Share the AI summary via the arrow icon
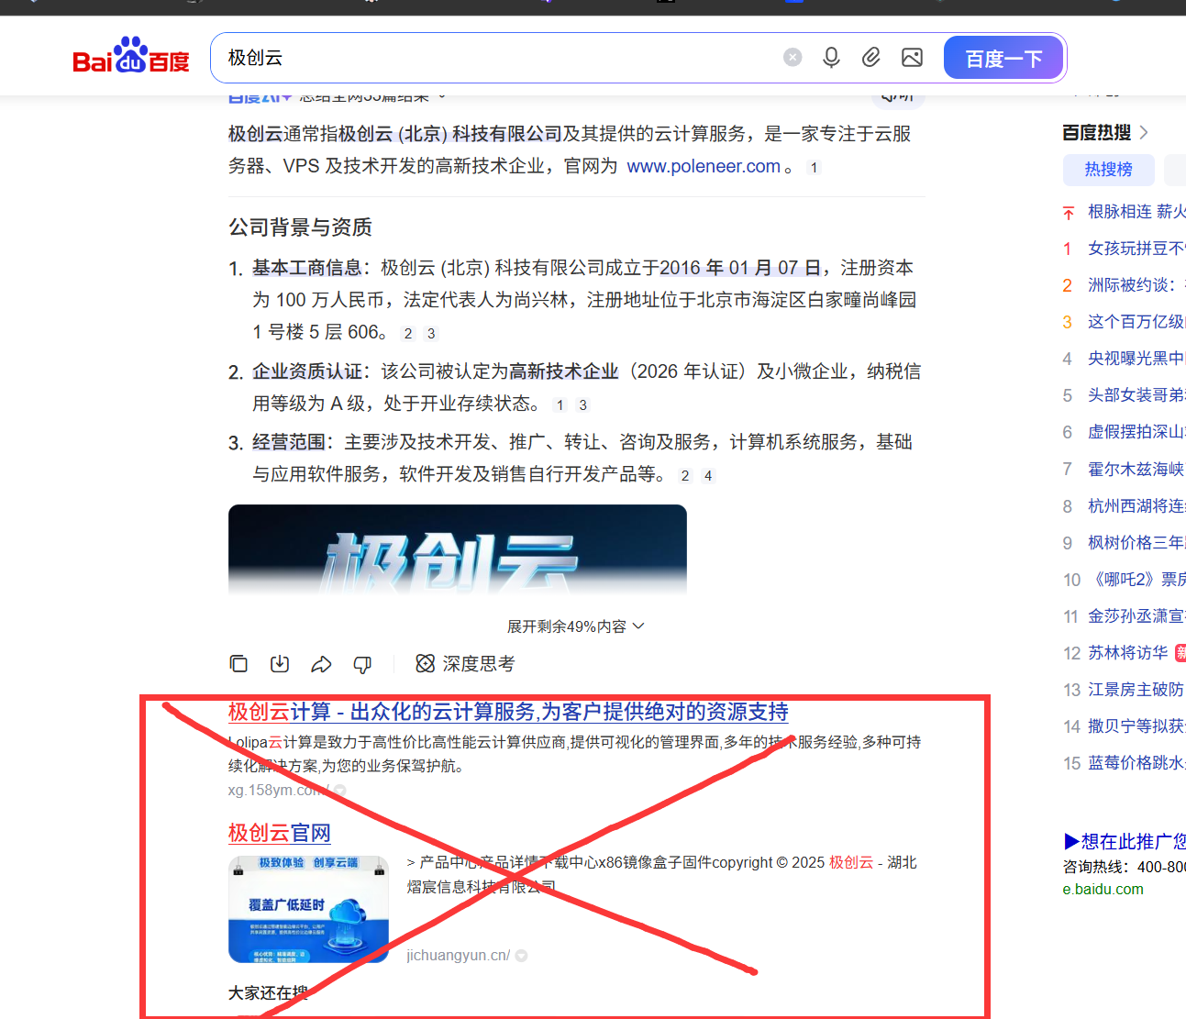1186x1019 pixels. [x=321, y=663]
